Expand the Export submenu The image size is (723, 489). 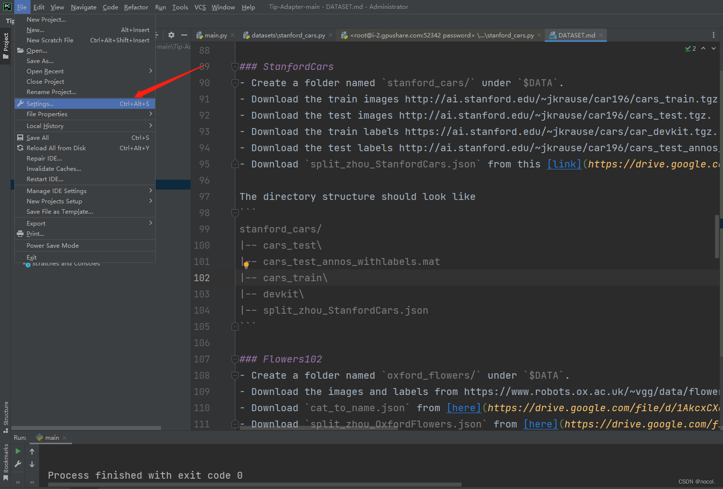(x=85, y=224)
